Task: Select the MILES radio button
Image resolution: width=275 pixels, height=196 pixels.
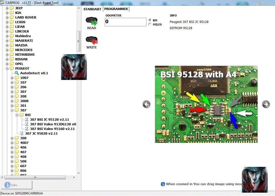Action: pyautogui.click(x=150, y=25)
